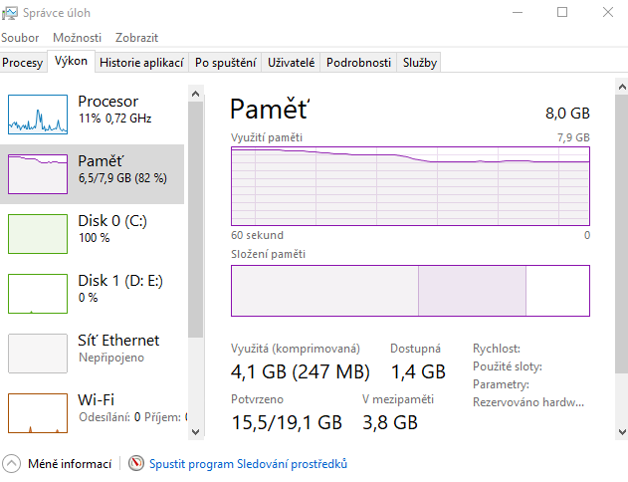Open the Zobrazit menu
Viewport: 628px width, 482px height.
point(136,37)
